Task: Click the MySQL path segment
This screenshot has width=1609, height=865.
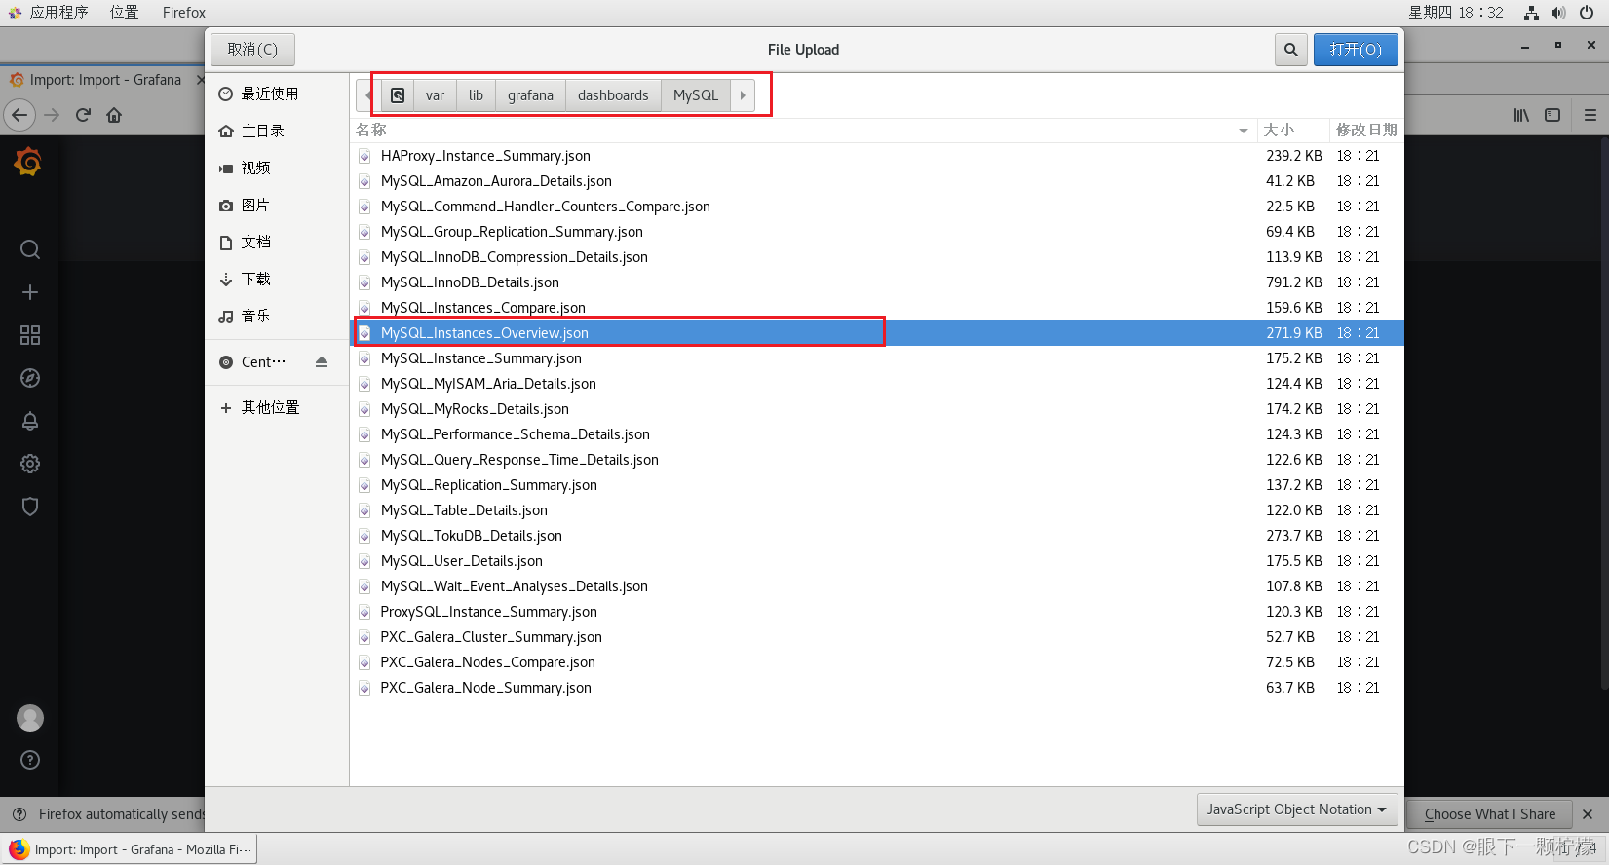Action: click(696, 95)
